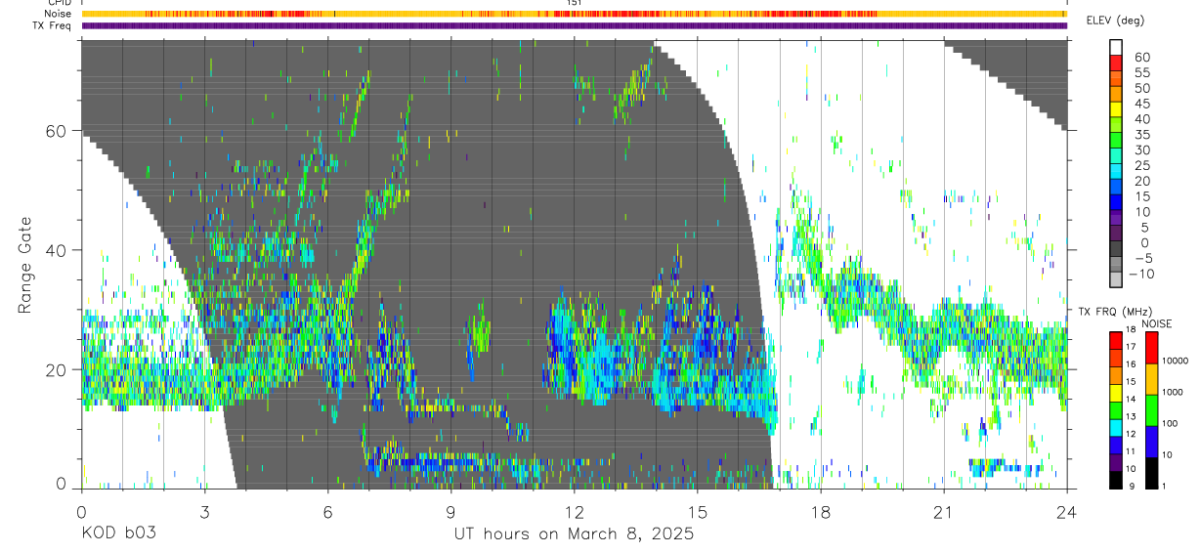Click the 'NOISE' legend title

[1156, 323]
